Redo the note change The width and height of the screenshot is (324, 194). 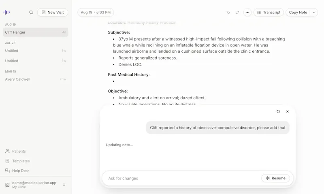(x=237, y=13)
